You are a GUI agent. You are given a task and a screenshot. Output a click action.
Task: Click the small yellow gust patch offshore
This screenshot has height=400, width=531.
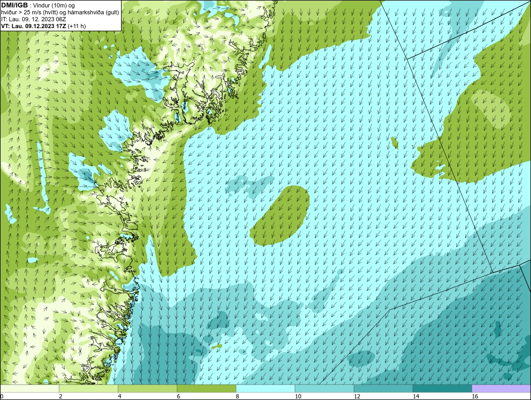click(x=217, y=347)
